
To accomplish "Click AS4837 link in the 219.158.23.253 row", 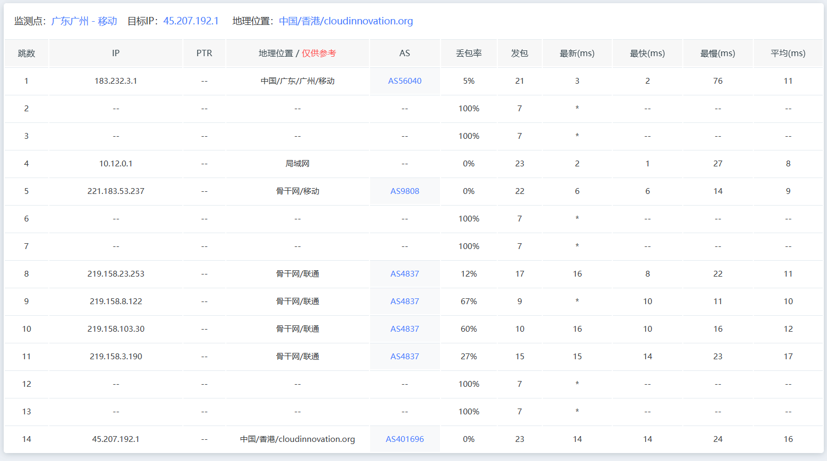I will coord(404,274).
